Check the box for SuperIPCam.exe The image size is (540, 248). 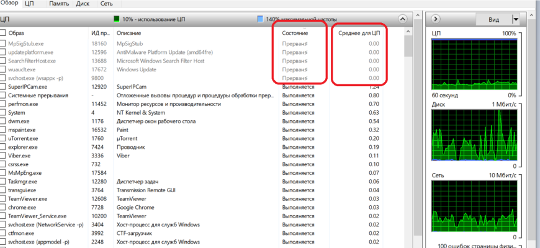(2, 87)
